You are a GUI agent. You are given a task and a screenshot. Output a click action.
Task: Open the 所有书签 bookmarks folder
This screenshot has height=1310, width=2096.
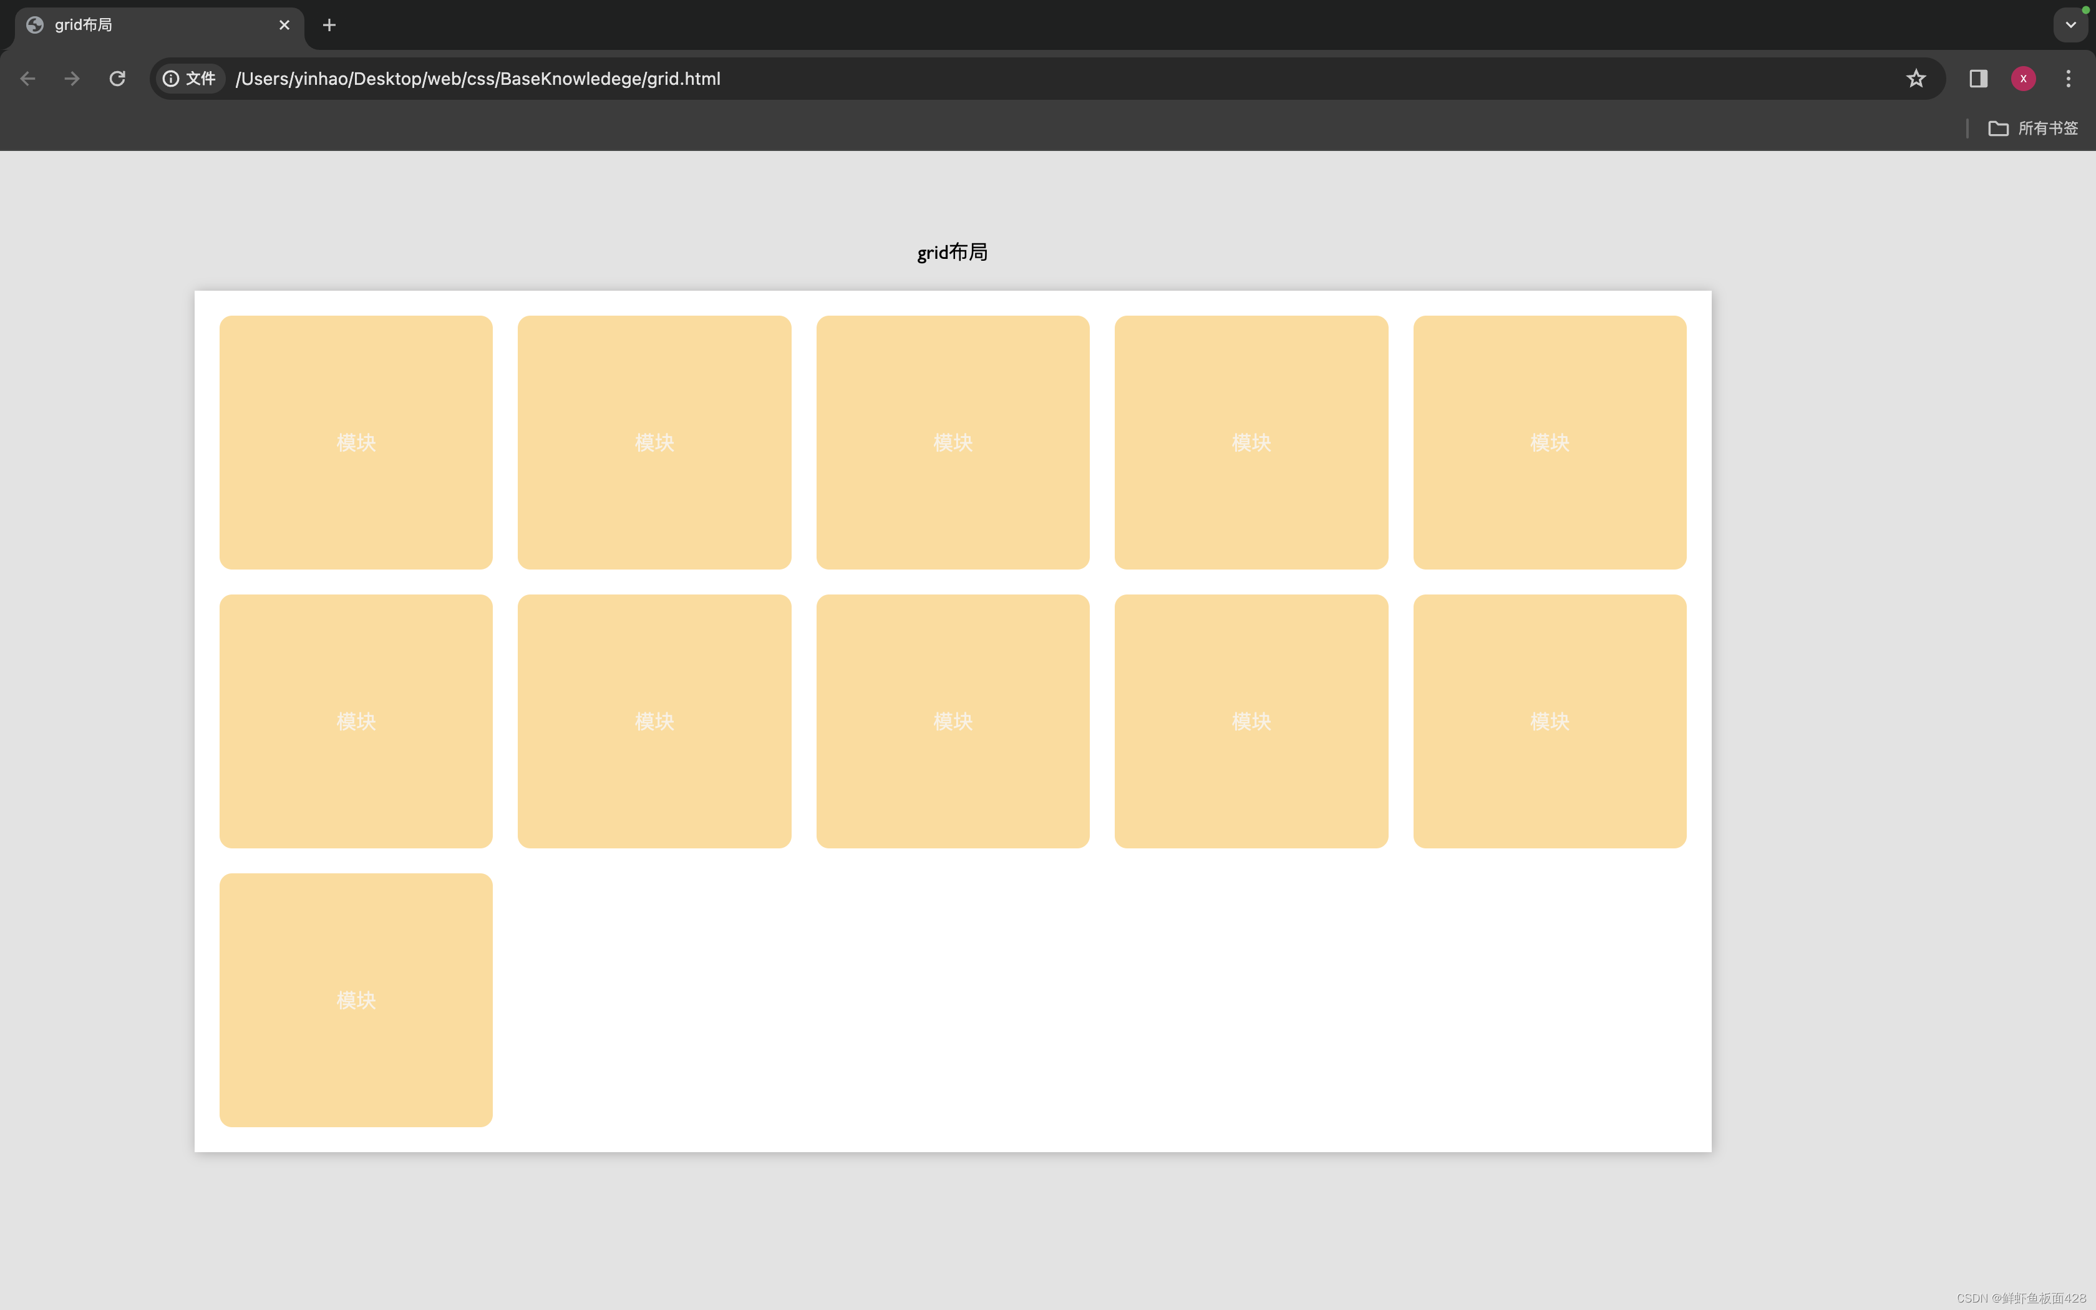coord(2033,129)
